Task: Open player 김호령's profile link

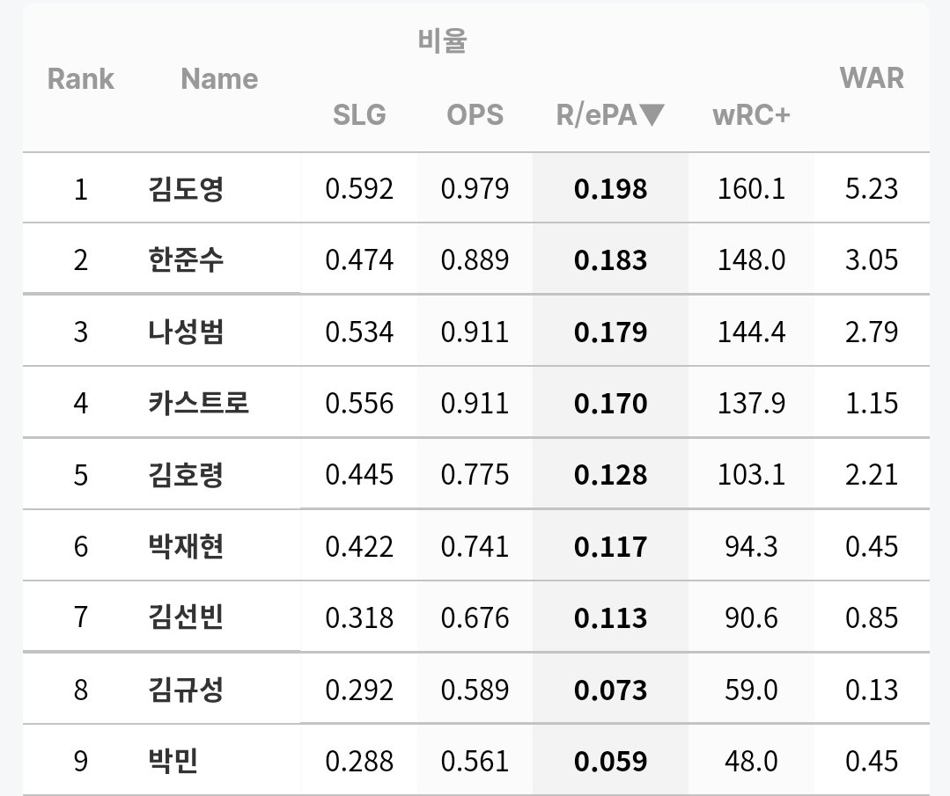Action: pos(186,475)
